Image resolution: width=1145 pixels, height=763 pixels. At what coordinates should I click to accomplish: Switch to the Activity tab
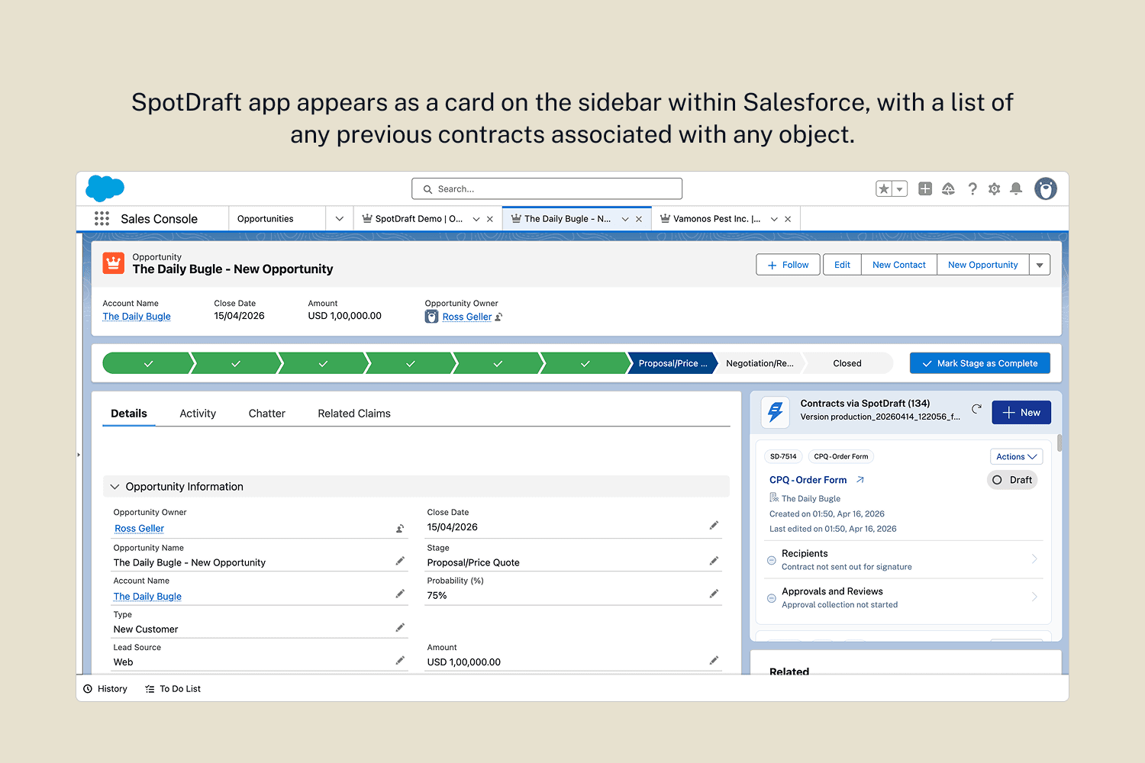click(x=198, y=414)
